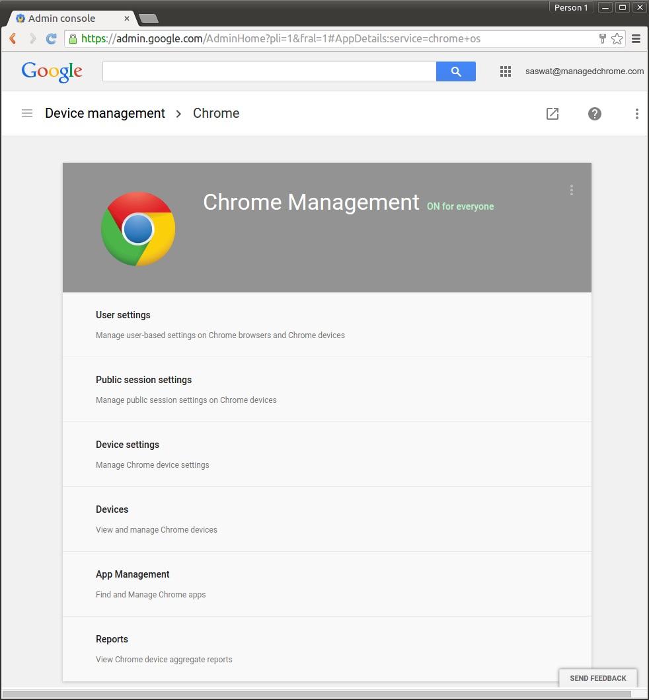Click the browser back arrow
649x700 pixels.
click(x=13, y=38)
